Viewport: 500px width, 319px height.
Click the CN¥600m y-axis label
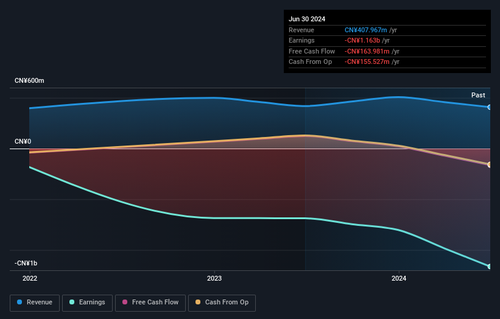pyautogui.click(x=29, y=80)
